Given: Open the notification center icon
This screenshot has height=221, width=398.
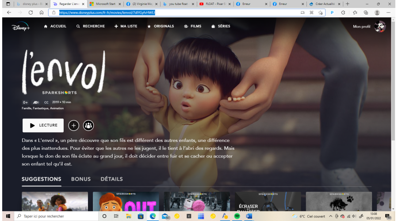Looking at the screenshot, I should (388, 217).
